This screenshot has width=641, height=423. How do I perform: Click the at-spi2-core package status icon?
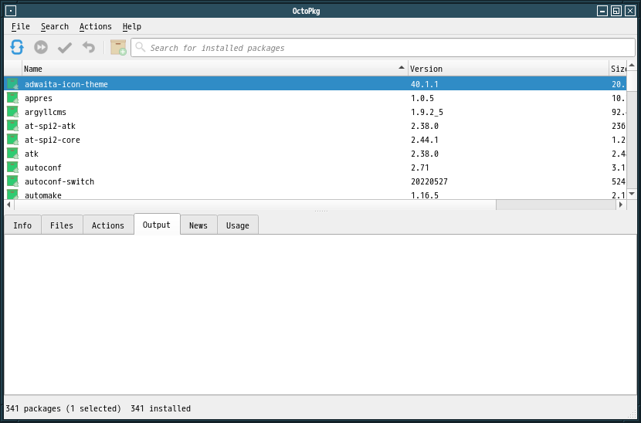pyautogui.click(x=12, y=140)
